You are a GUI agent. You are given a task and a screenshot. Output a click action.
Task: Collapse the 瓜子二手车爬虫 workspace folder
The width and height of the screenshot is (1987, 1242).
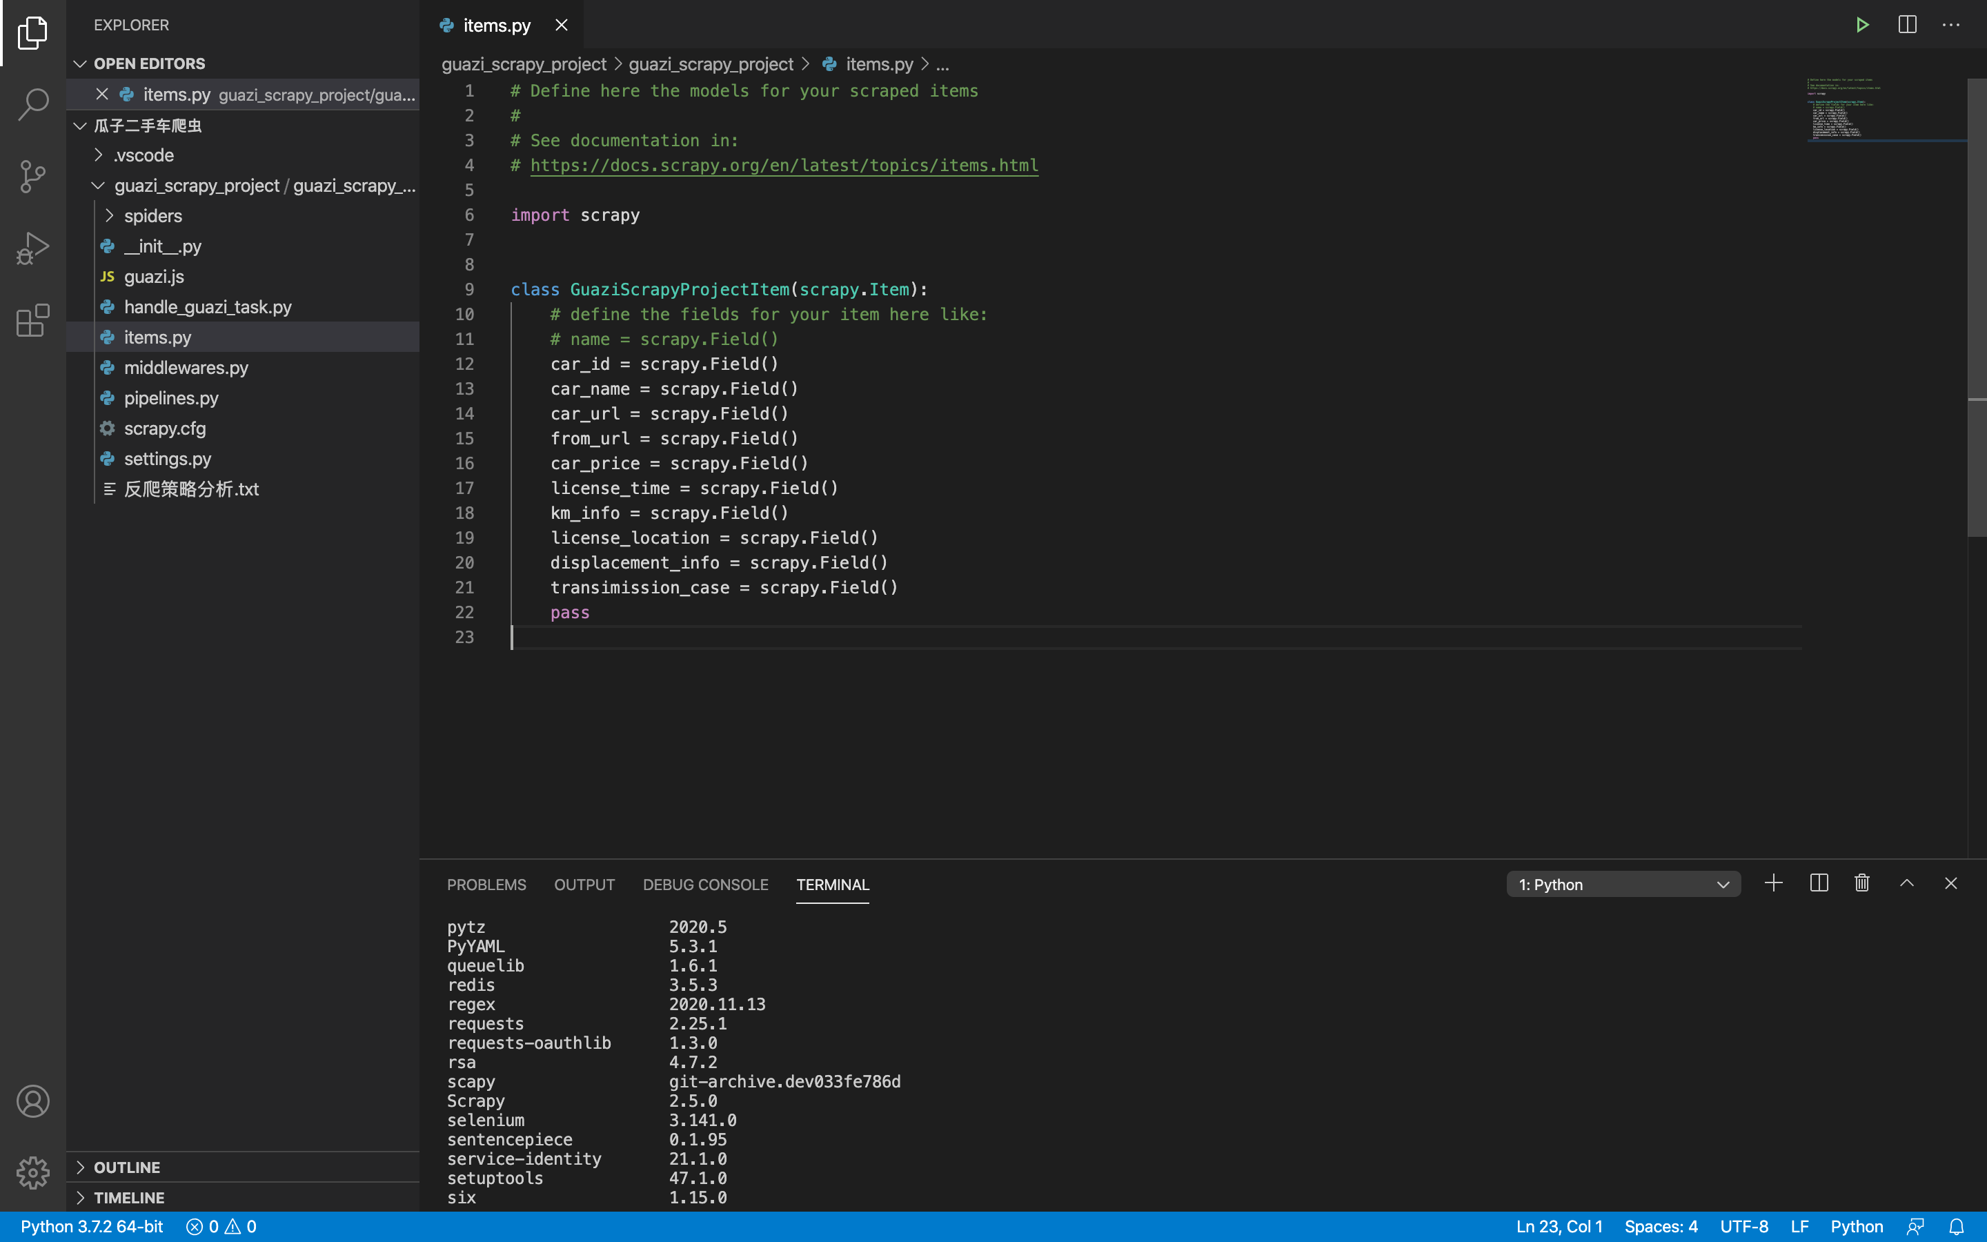[148, 126]
